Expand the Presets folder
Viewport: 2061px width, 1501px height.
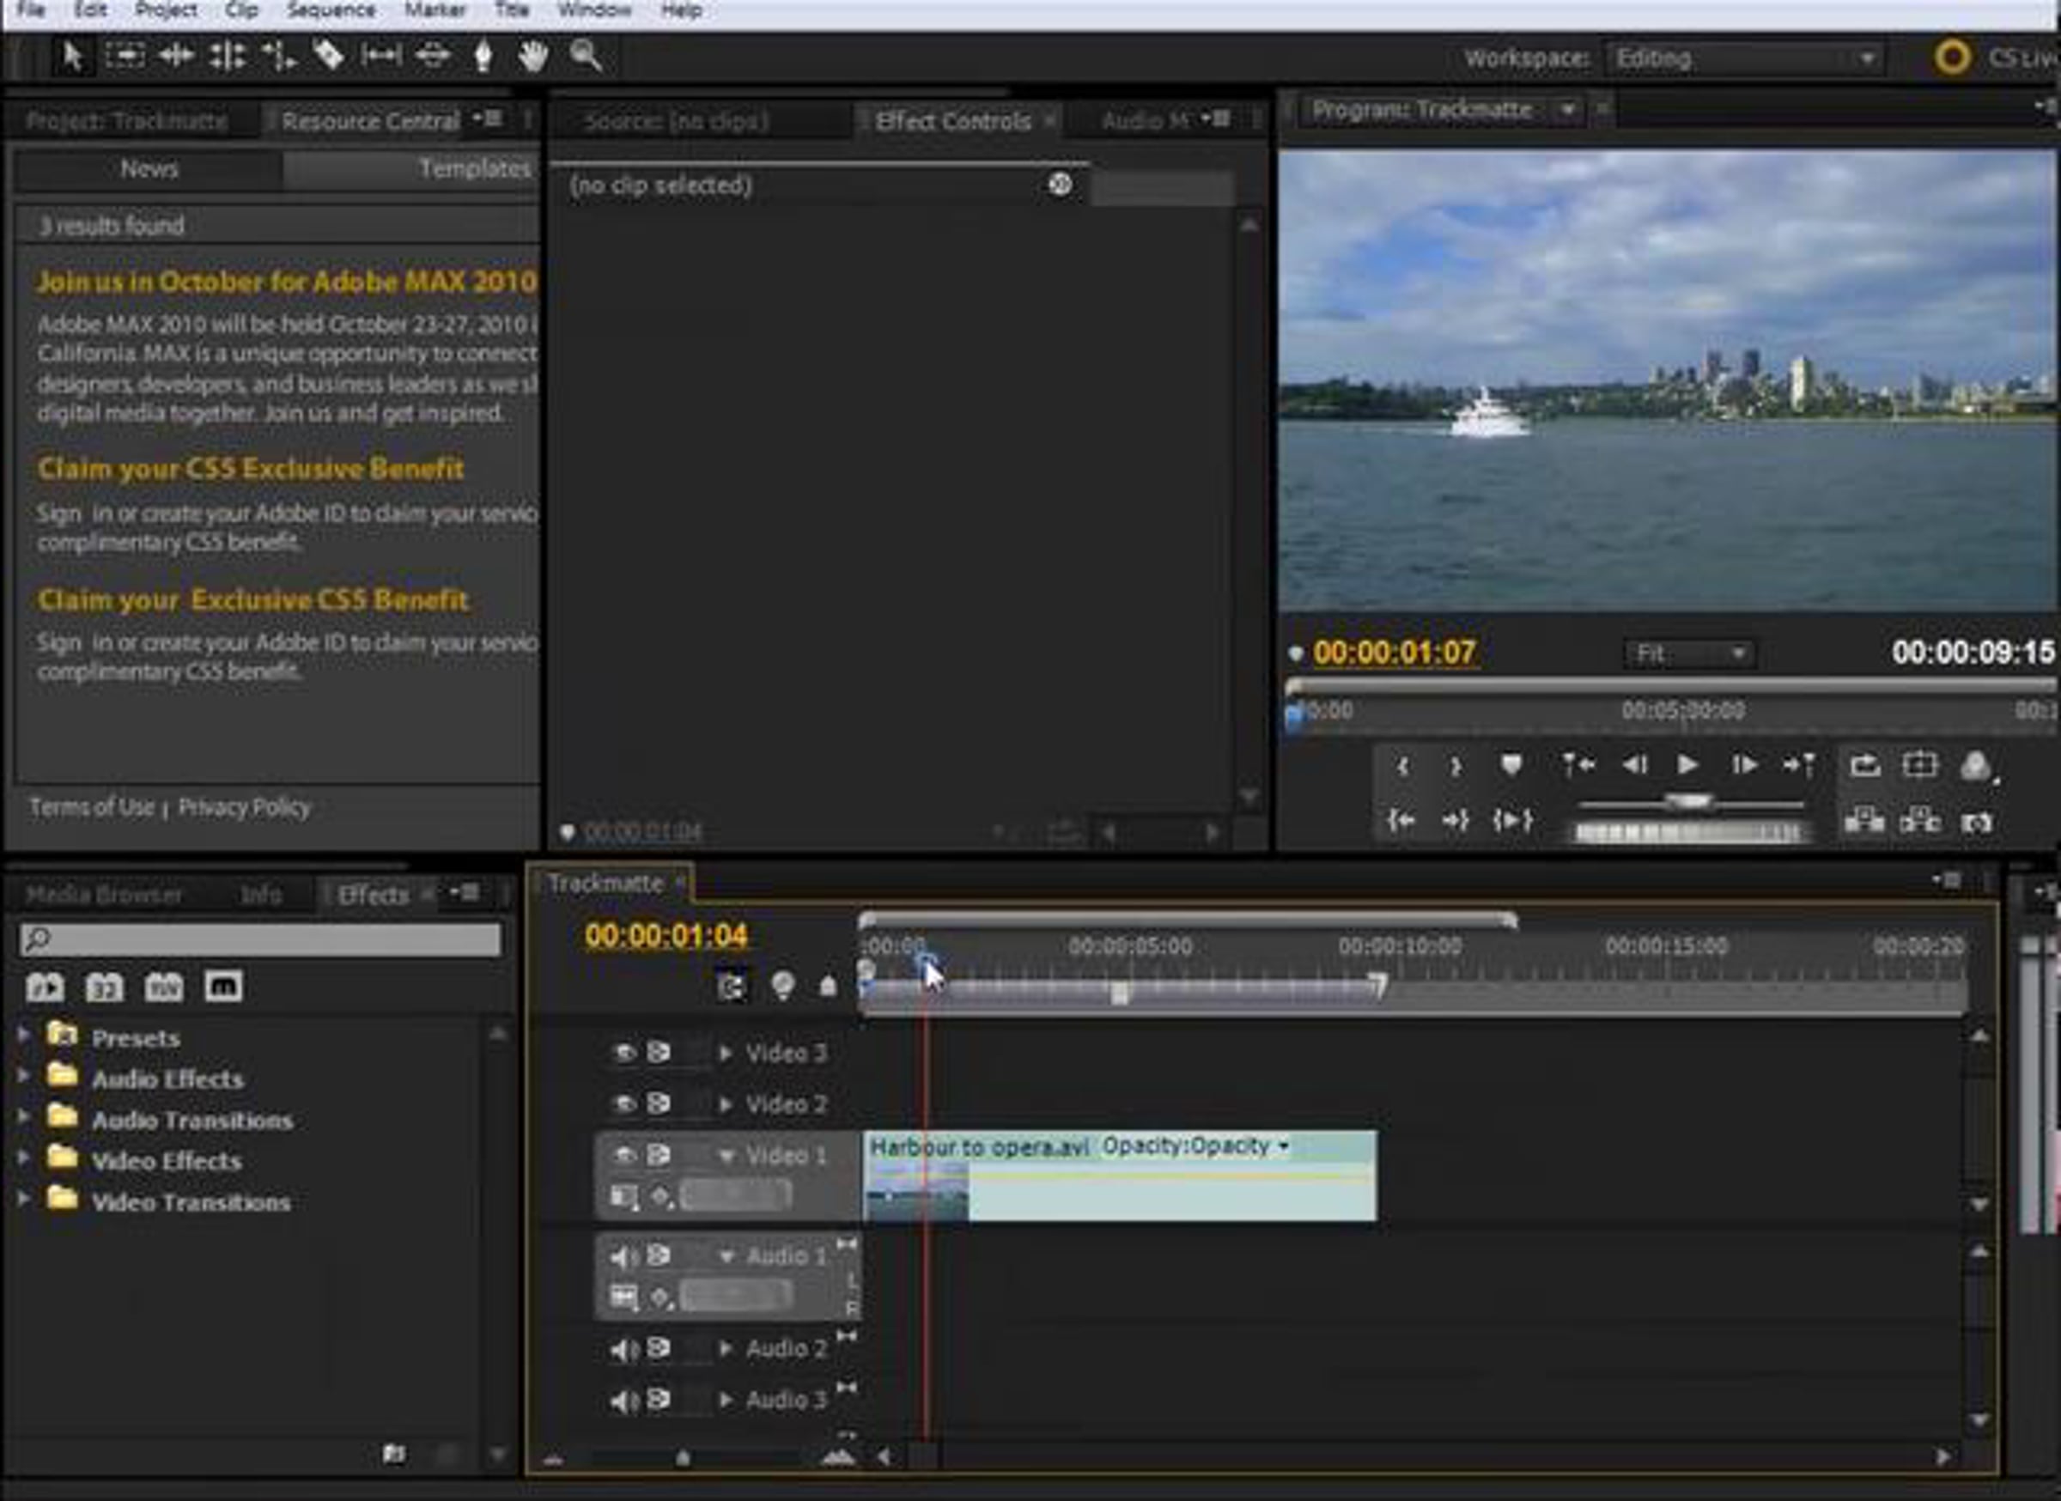pyautogui.click(x=24, y=1035)
